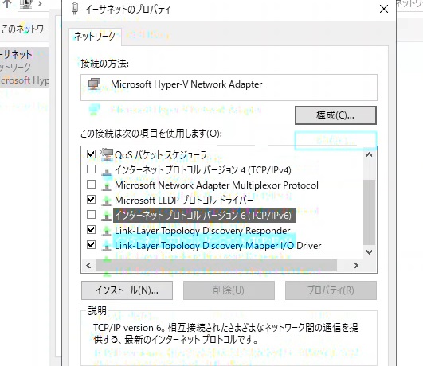423x366 pixels.
Task: Click the vertical scrollbar thumb in list
Action: [370, 212]
